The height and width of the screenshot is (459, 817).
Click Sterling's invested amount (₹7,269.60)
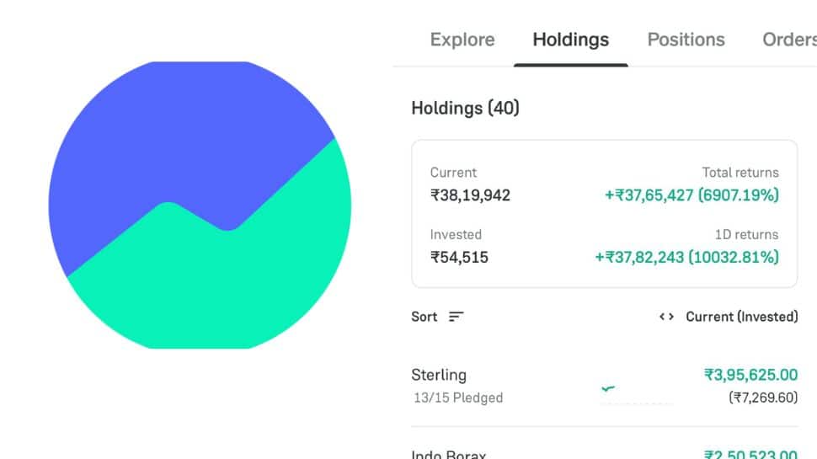click(x=762, y=398)
